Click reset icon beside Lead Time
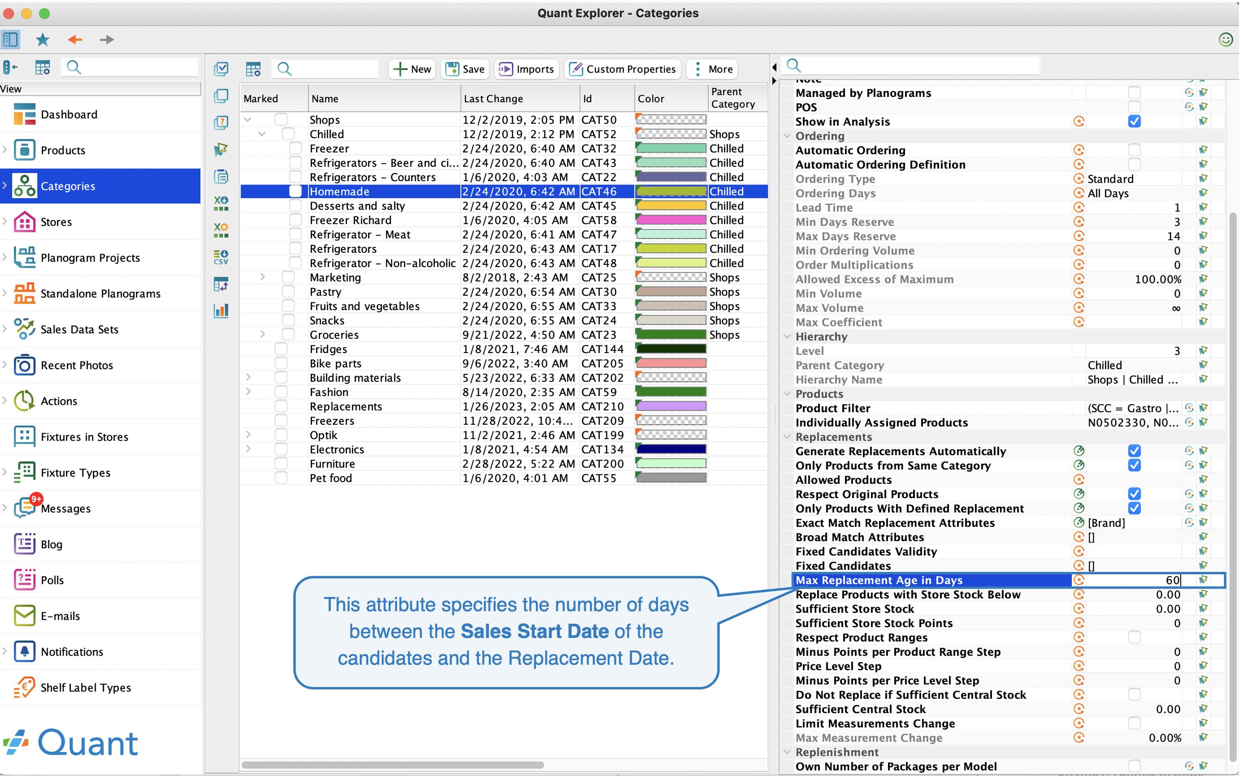This screenshot has height=779, width=1241. pyautogui.click(x=1079, y=208)
